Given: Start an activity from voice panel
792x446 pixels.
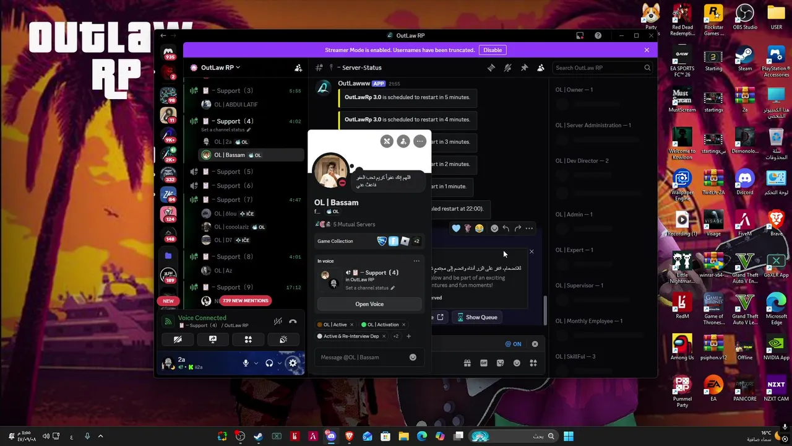Looking at the screenshot, I should pos(248,339).
